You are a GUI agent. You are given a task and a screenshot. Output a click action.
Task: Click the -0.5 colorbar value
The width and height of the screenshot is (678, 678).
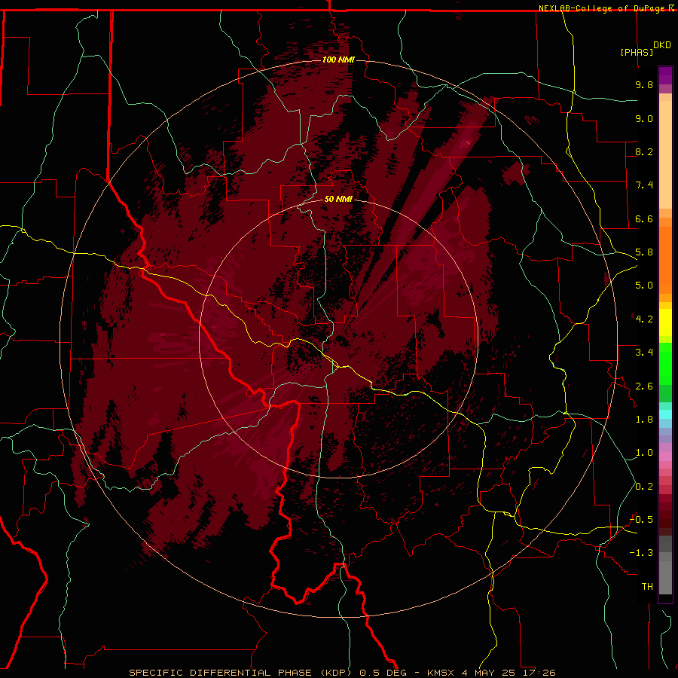coord(641,520)
